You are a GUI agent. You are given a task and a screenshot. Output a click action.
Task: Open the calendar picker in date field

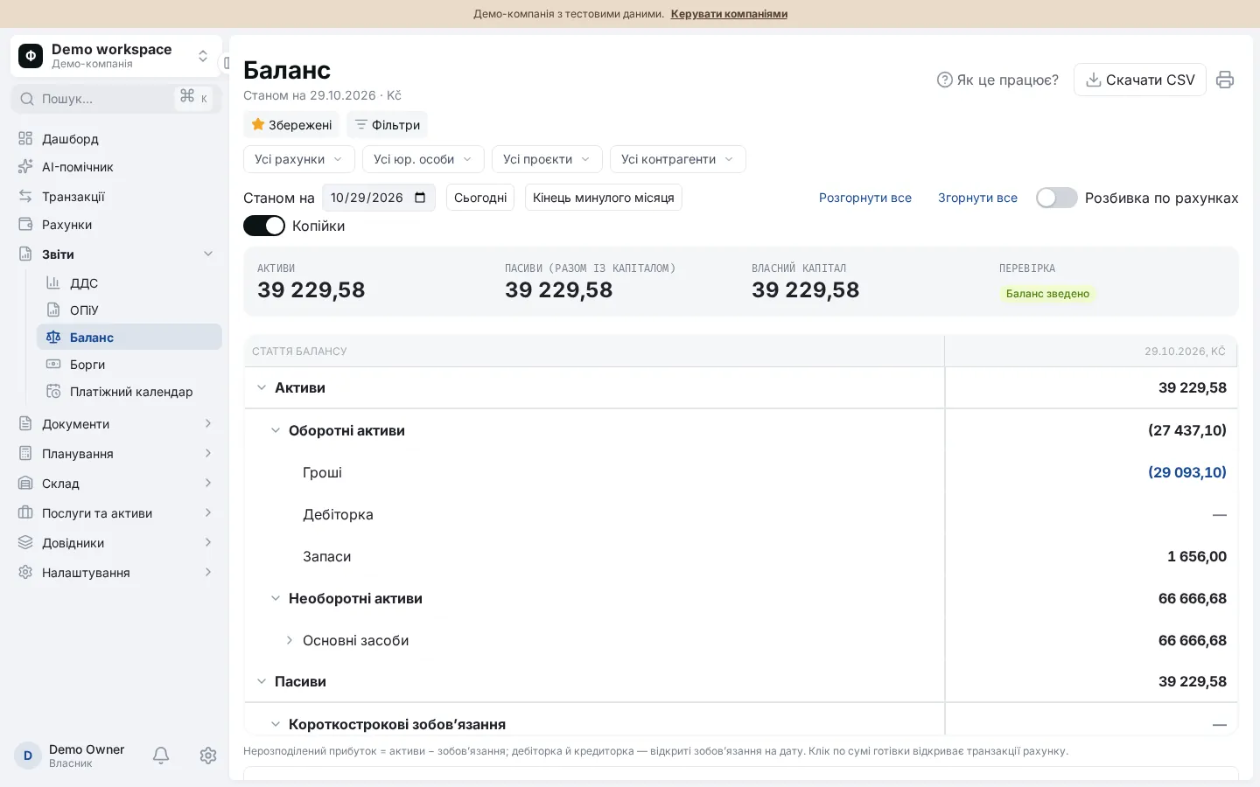click(x=420, y=198)
